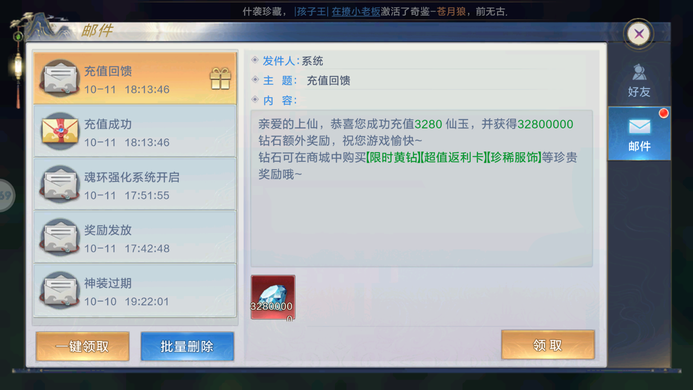Close the mail window with X
The height and width of the screenshot is (390, 693).
click(639, 33)
